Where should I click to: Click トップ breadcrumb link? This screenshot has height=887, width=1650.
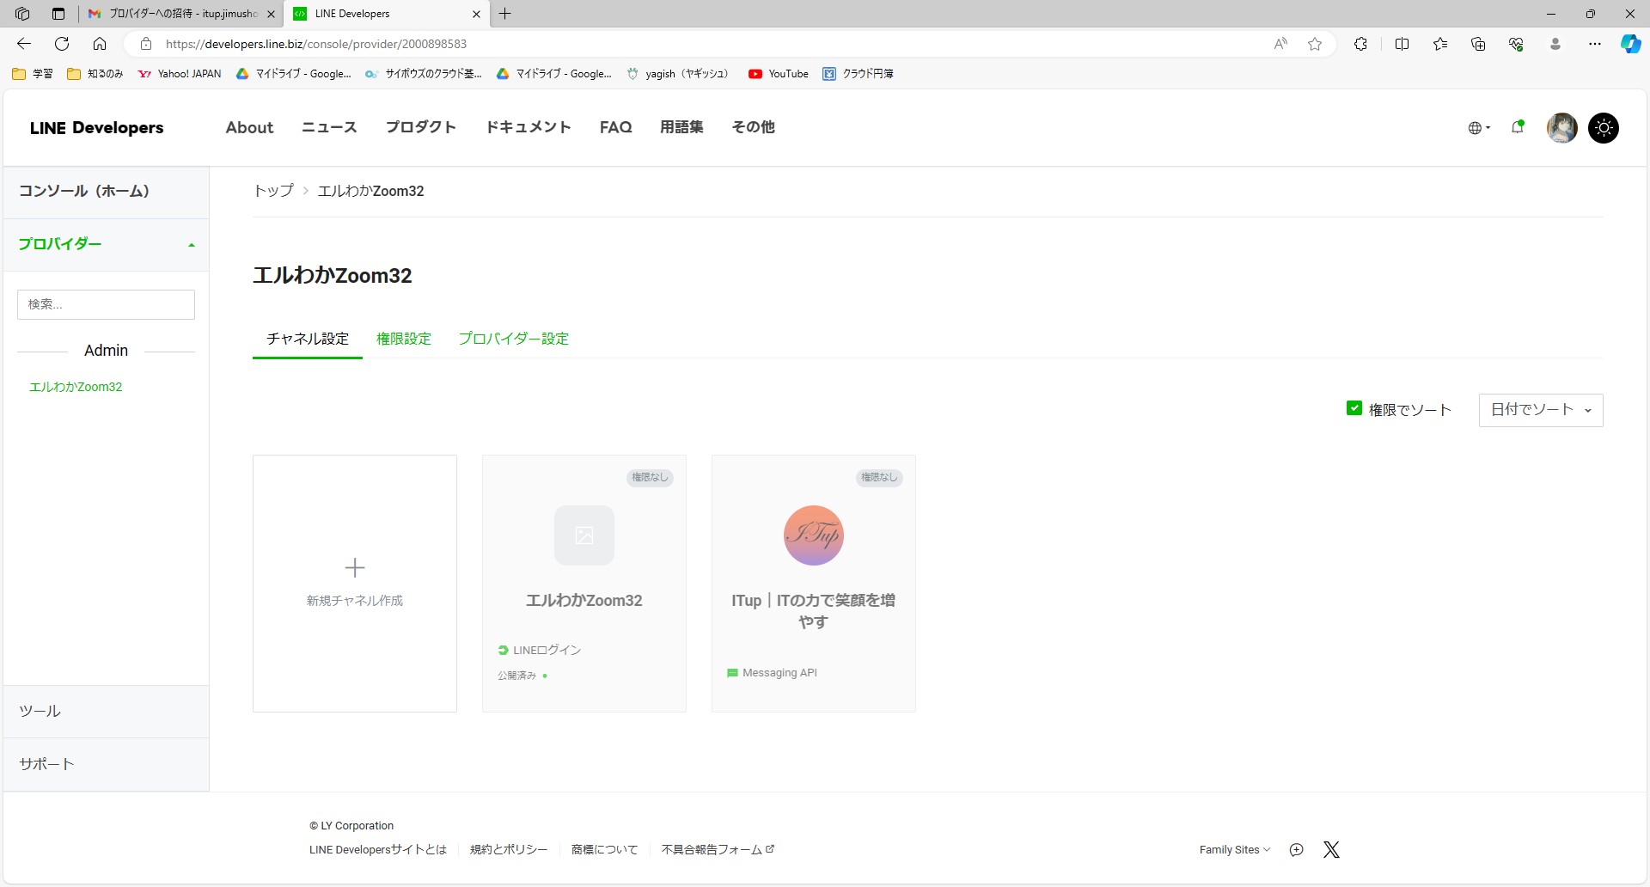click(x=273, y=191)
